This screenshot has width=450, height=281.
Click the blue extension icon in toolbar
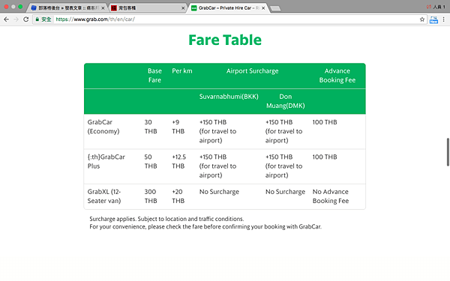pos(433,19)
